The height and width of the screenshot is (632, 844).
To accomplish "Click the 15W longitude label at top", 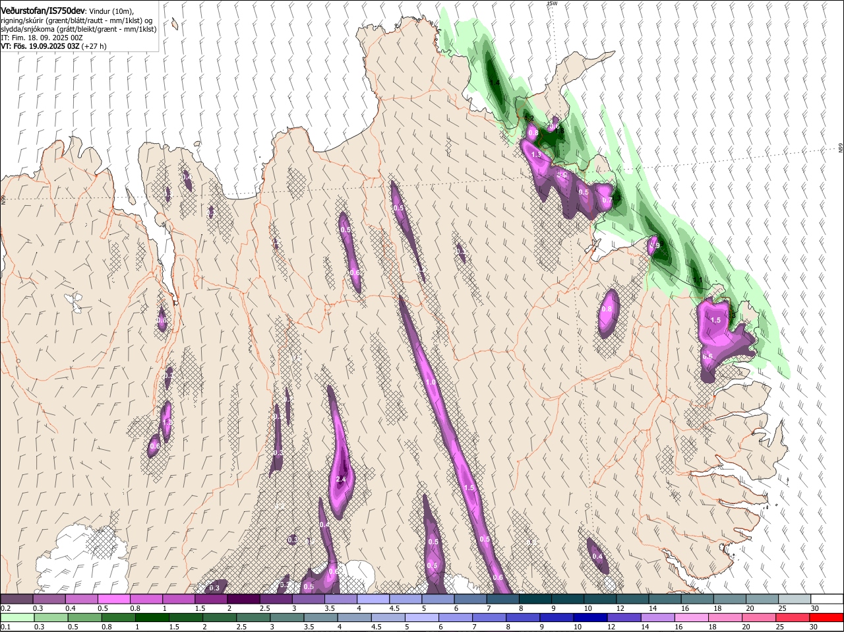I will point(553,4).
